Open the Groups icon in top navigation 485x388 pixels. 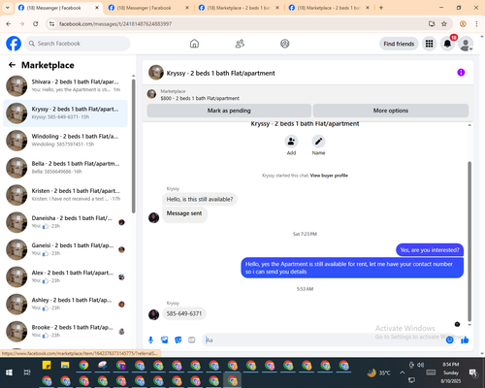click(285, 44)
